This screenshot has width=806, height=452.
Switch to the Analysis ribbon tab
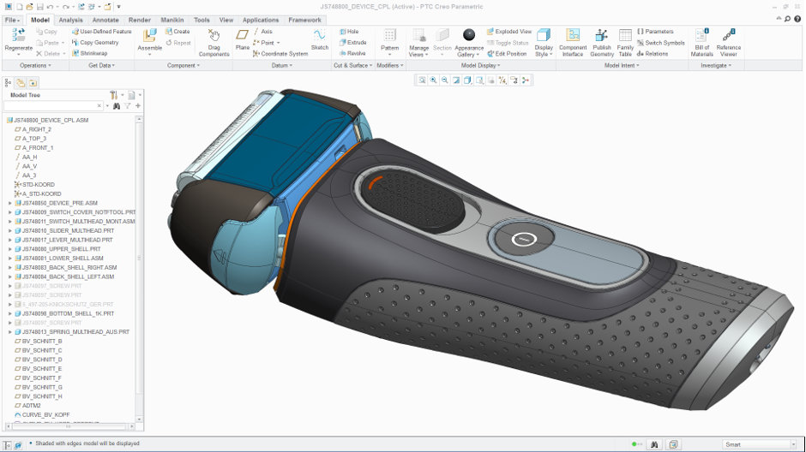[71, 20]
